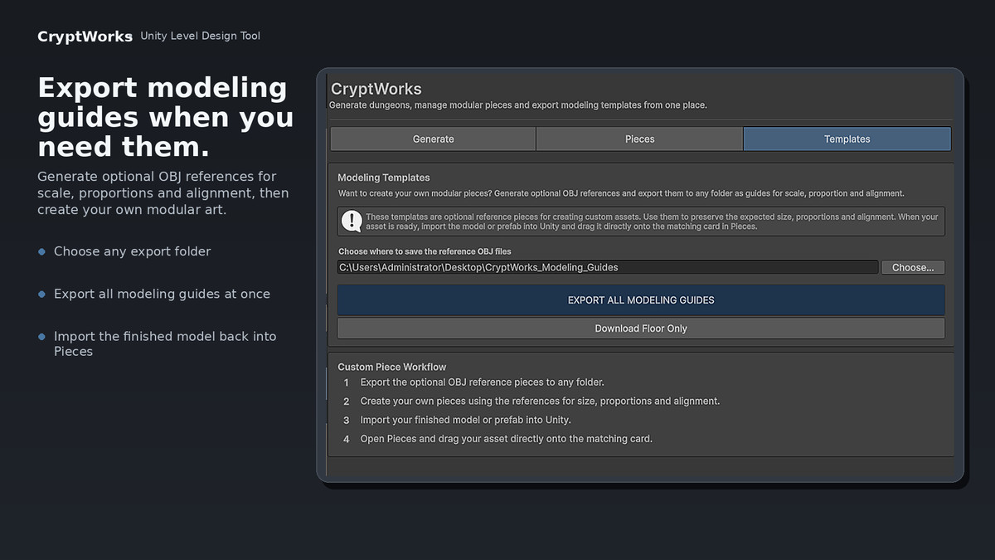Click the CryptWorks logo text at top left
The height and width of the screenshot is (560, 995).
pyautogui.click(x=85, y=37)
